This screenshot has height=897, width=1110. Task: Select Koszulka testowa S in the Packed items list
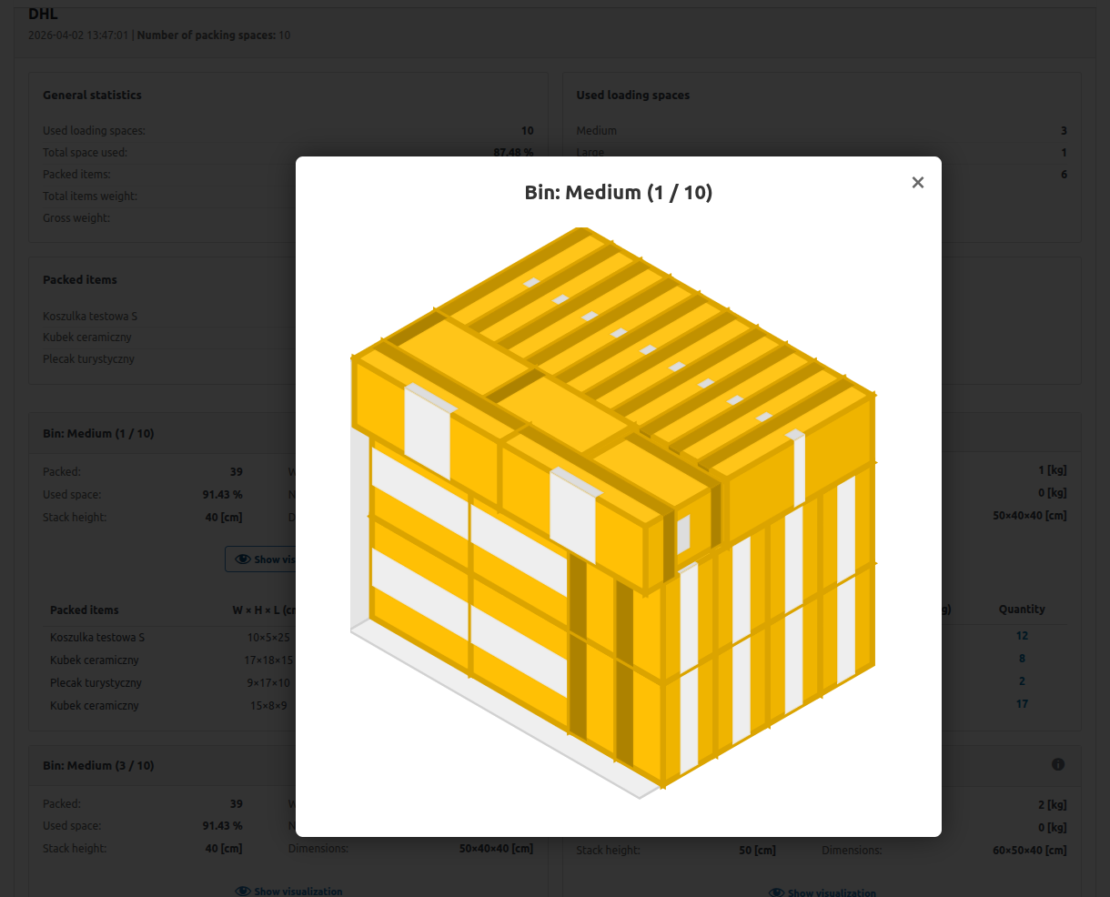pyautogui.click(x=91, y=316)
